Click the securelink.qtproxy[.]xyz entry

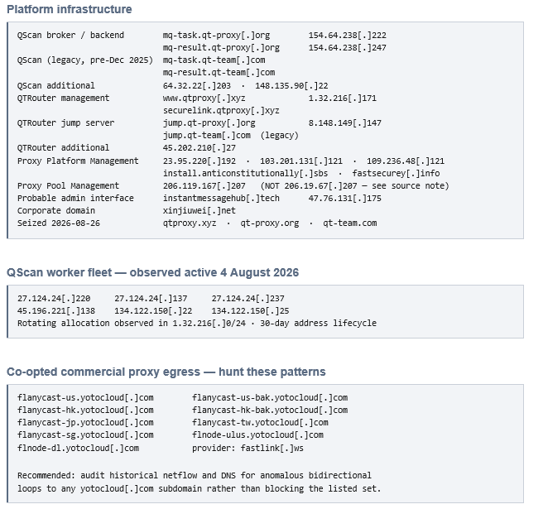point(221,111)
